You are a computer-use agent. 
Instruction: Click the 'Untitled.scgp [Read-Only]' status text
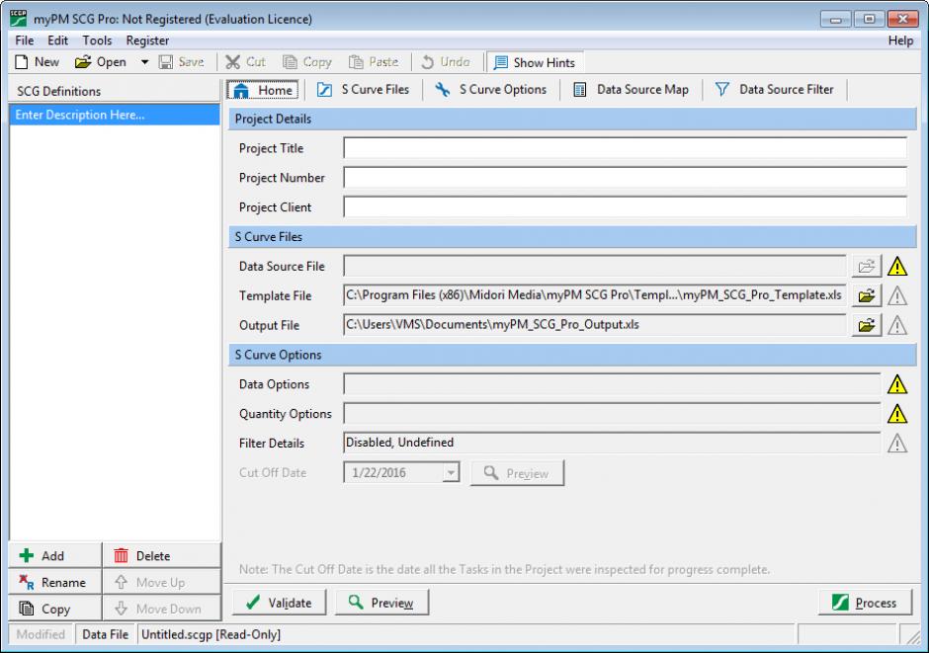pos(211,634)
